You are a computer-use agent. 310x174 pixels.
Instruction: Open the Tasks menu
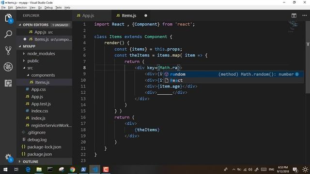tap(58, 8)
